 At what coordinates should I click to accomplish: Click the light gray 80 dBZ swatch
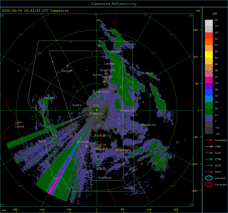coord(209,23)
